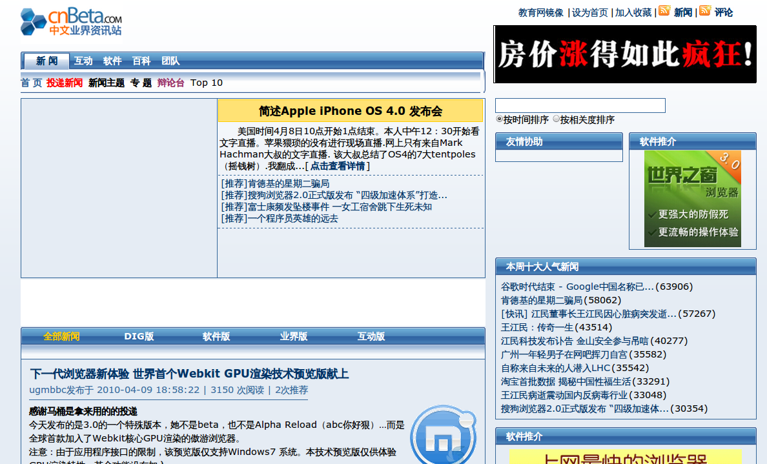Focus the search input field
This screenshot has width=767, height=464.
click(580, 105)
